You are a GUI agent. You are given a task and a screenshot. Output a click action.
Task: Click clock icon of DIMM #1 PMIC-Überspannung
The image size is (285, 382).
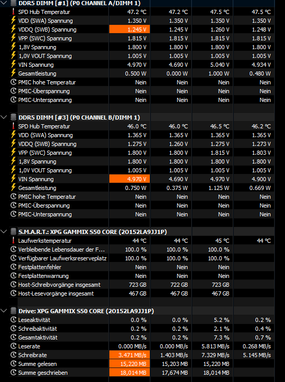(13, 91)
